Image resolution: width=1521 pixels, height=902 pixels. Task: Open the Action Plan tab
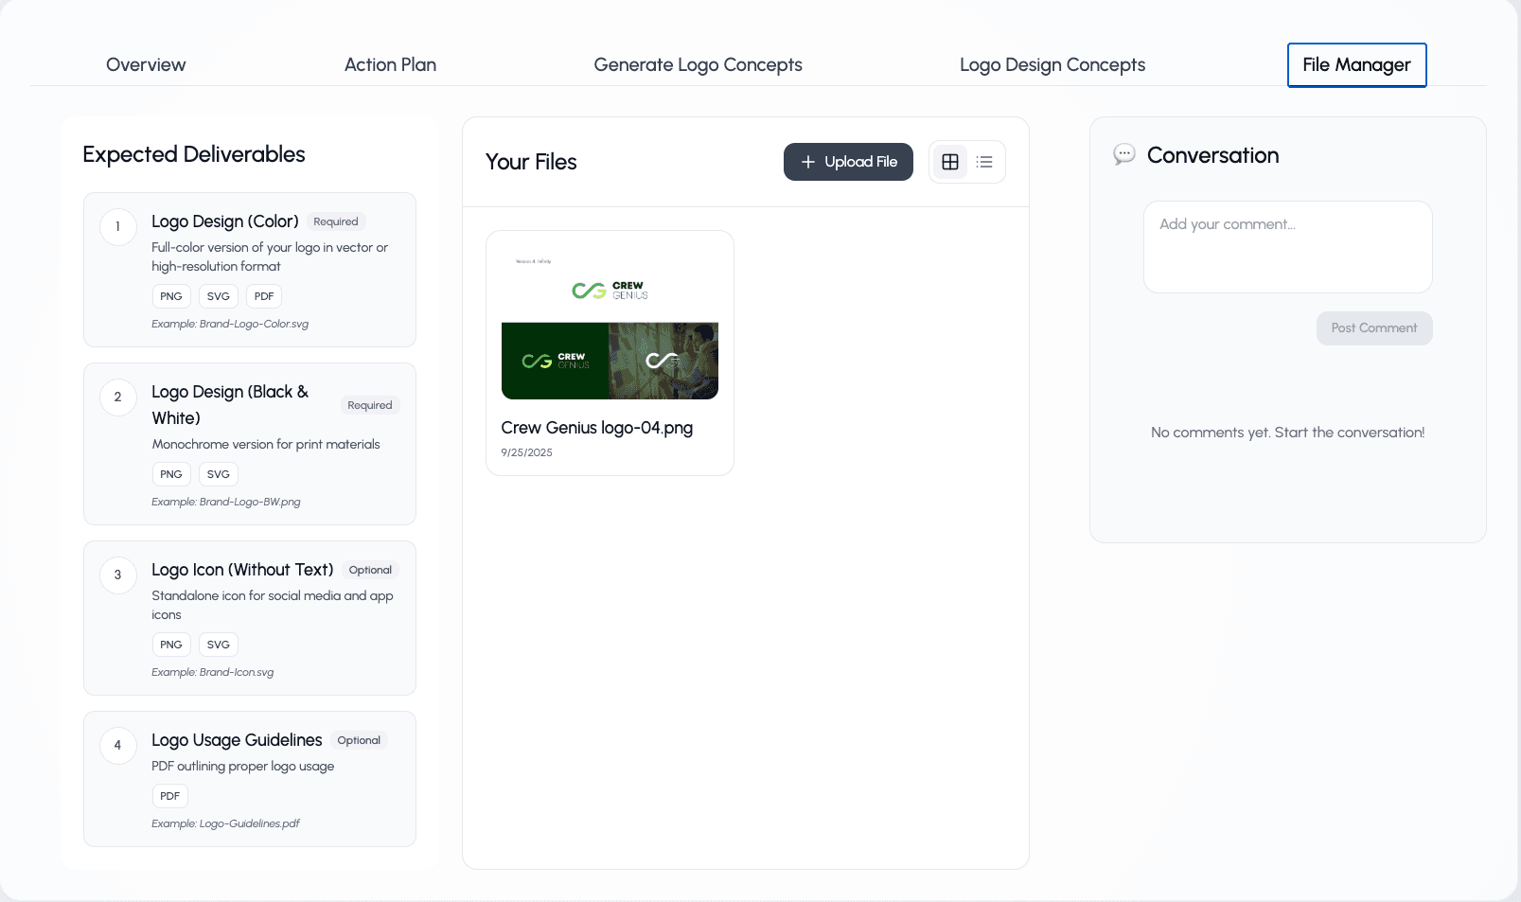390,64
